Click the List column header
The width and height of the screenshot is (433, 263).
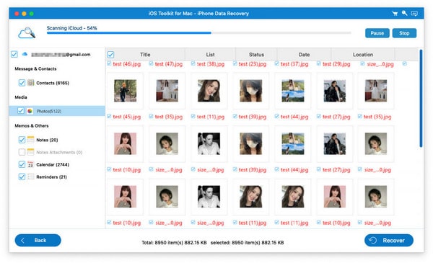point(210,55)
